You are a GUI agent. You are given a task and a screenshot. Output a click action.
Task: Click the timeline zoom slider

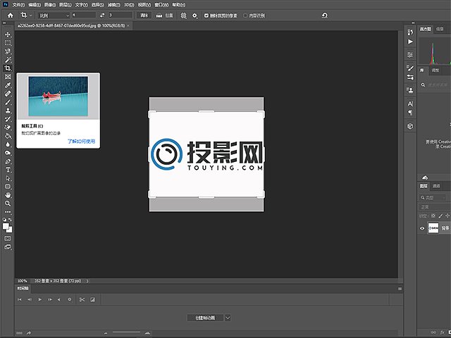pos(127,332)
